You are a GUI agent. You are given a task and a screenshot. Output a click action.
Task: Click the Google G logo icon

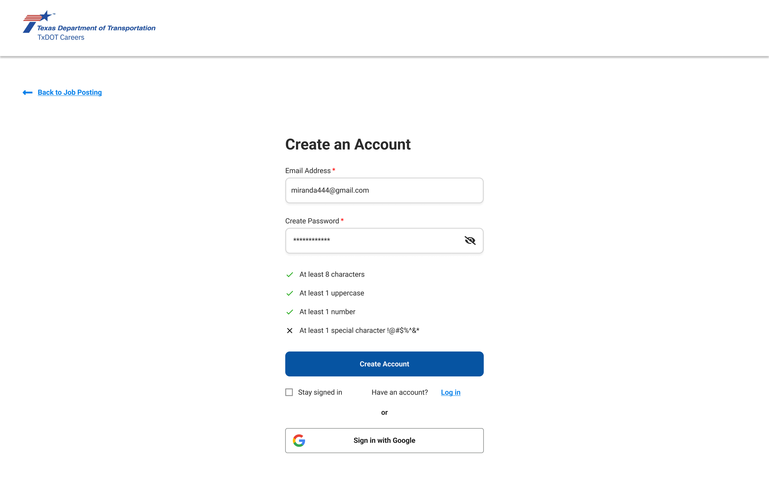click(299, 440)
